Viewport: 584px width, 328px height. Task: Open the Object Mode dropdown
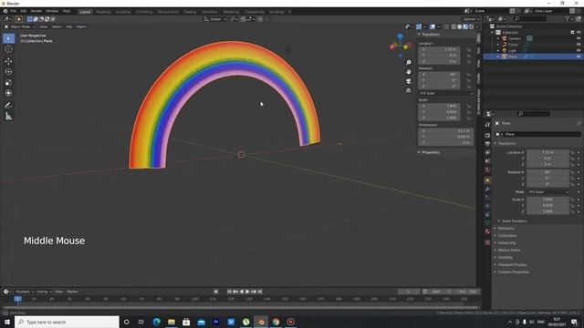tap(20, 26)
